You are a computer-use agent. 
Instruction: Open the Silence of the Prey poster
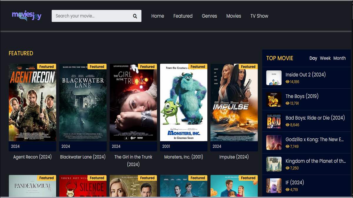(83, 186)
